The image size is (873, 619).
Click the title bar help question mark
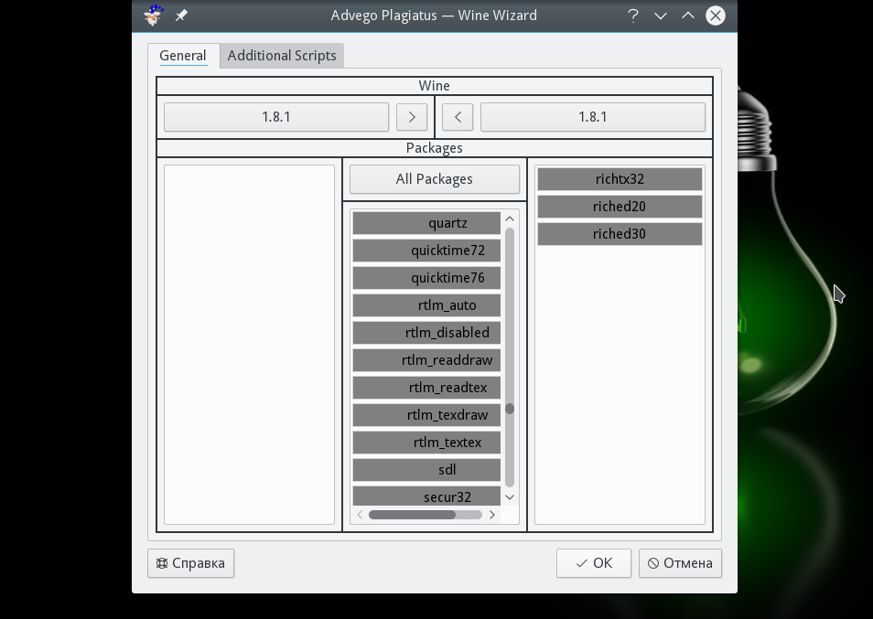tap(632, 16)
